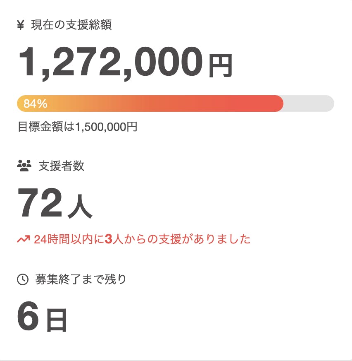Open the 24時間以内 recent support notice
The height and width of the screenshot is (361, 352).
tap(142, 239)
